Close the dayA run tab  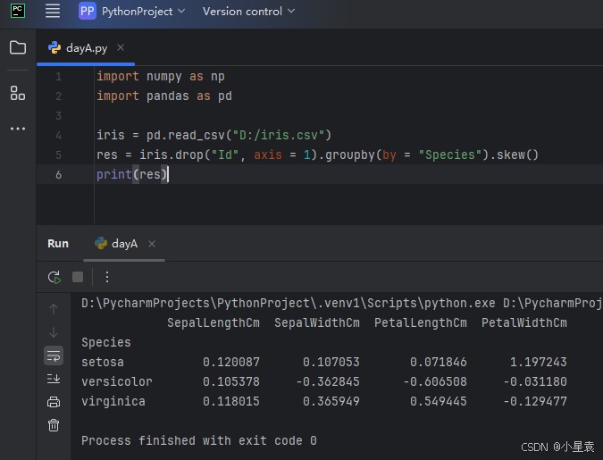click(x=152, y=244)
